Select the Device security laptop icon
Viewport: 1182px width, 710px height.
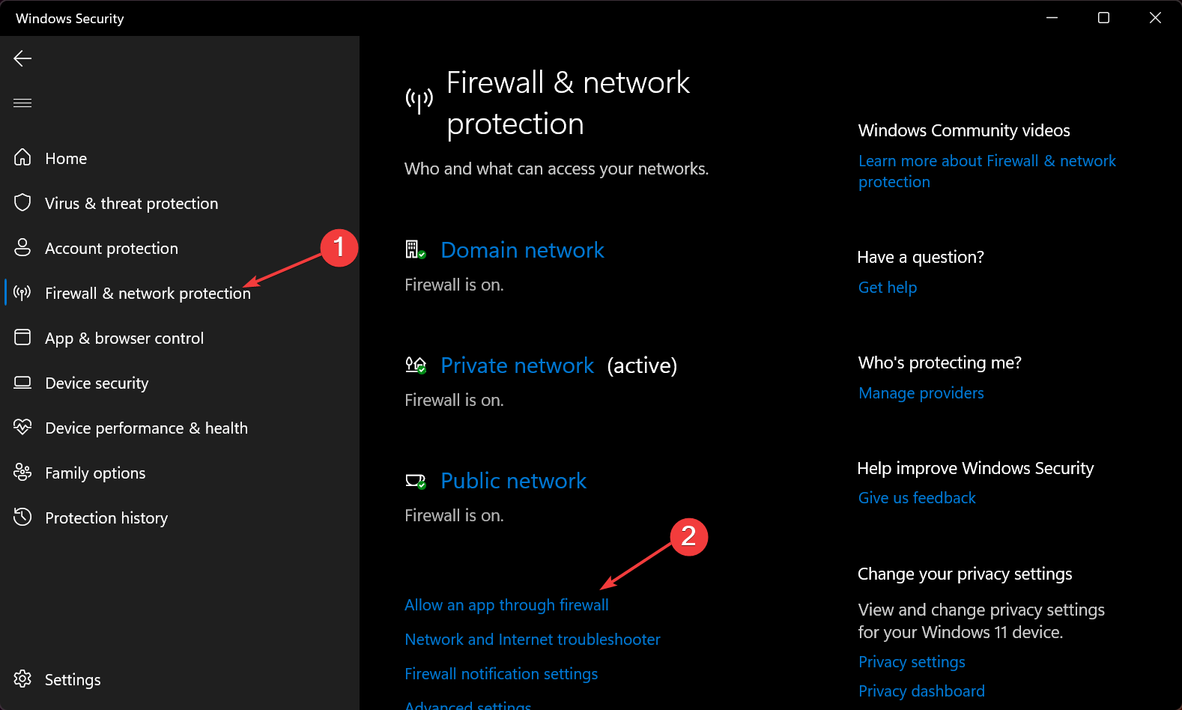[x=22, y=383]
